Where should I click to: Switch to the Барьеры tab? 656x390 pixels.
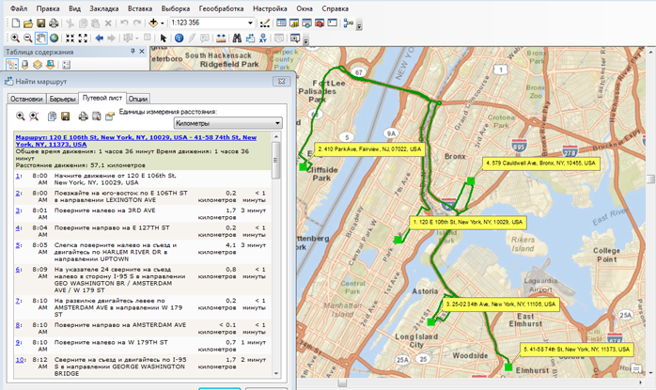63,99
